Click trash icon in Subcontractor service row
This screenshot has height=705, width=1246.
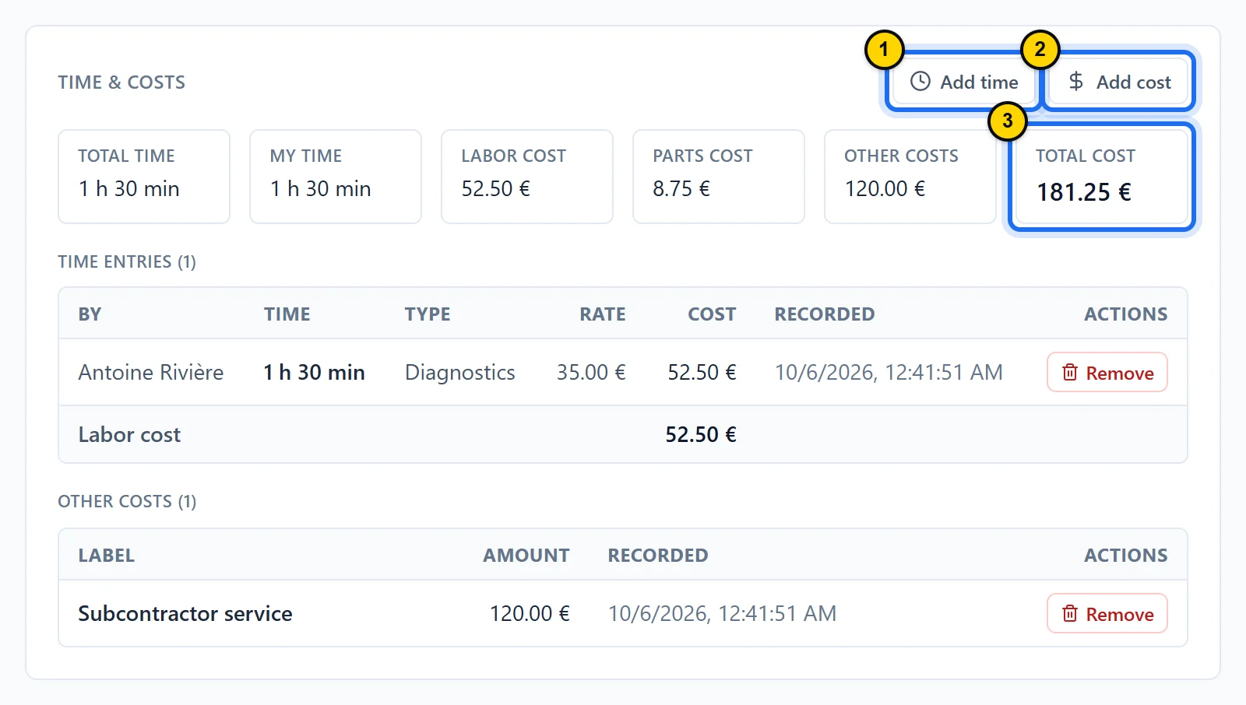click(x=1070, y=614)
